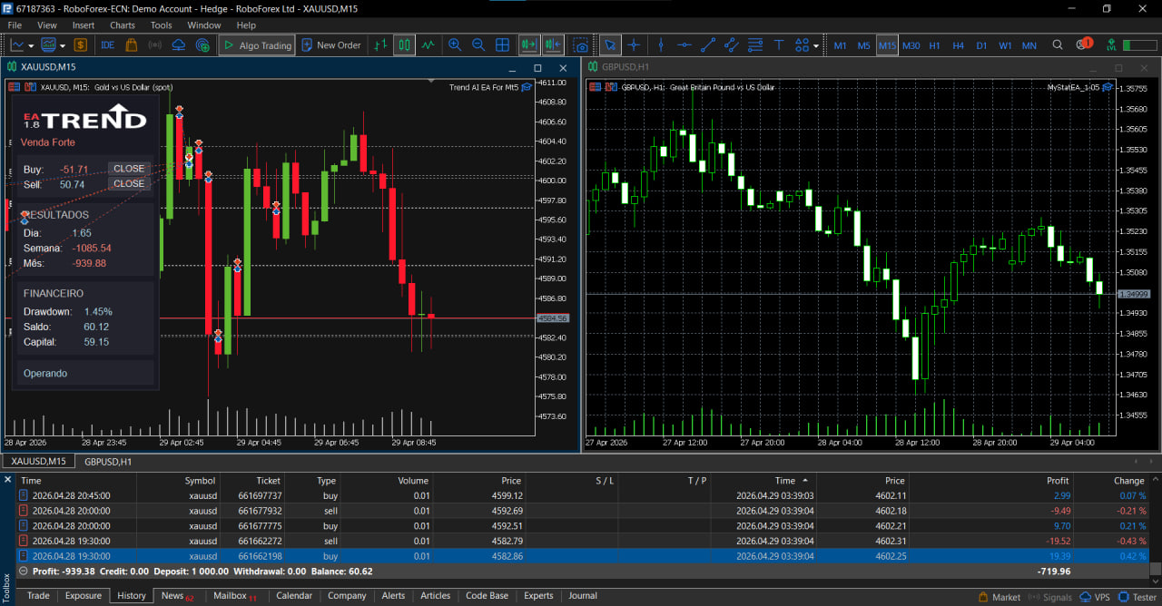Viewport: 1162px width, 606px height.
Task: Select the crosshair tool
Action: 634,45
